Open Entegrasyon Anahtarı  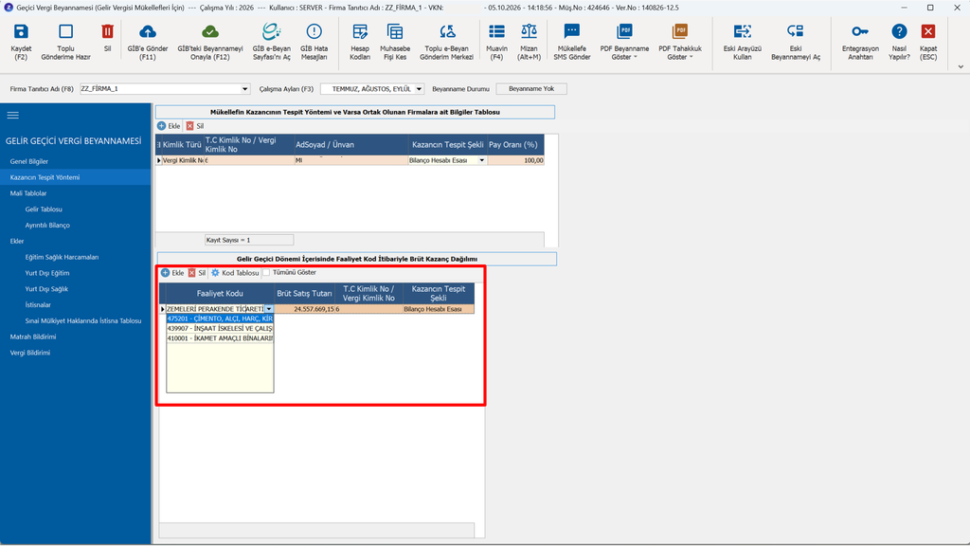click(x=860, y=42)
